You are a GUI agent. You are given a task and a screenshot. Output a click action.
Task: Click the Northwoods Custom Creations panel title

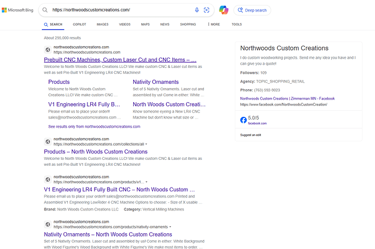pos(284,48)
